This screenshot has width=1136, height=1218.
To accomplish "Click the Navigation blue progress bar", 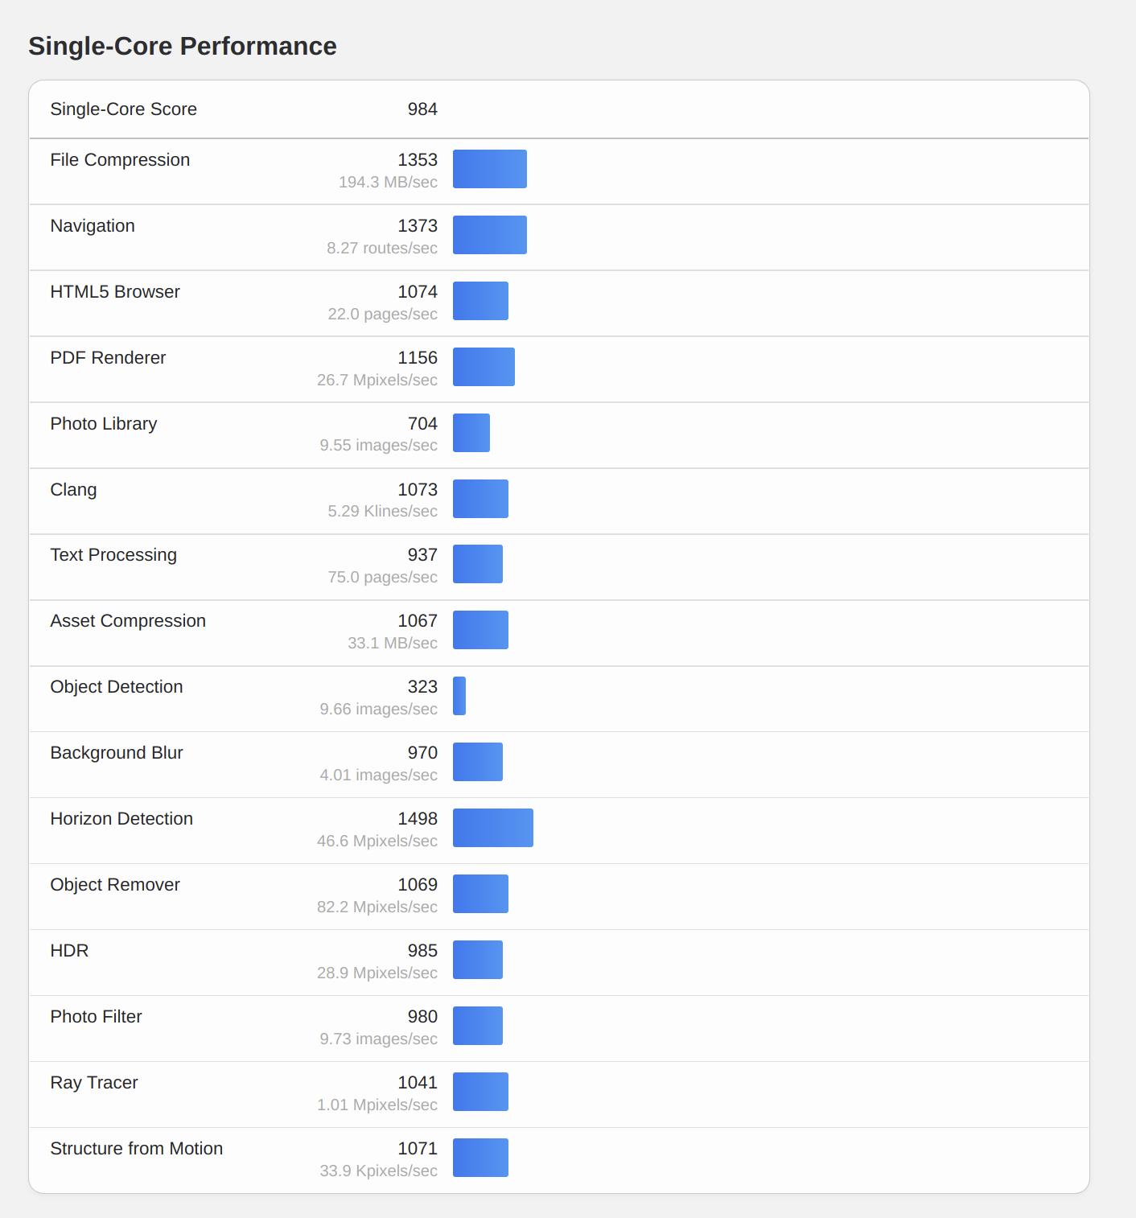I will pyautogui.click(x=489, y=235).
